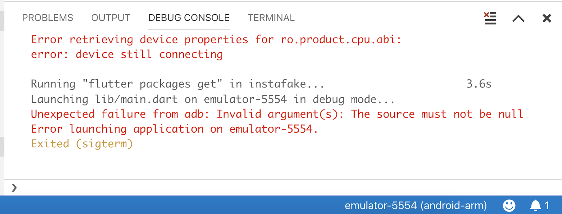Select the DEBUG CONSOLE tab
Screen dimensions: 562x214
(x=189, y=18)
